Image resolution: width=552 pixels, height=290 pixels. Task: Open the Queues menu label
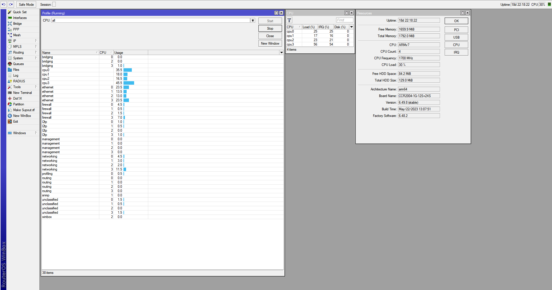[18, 64]
